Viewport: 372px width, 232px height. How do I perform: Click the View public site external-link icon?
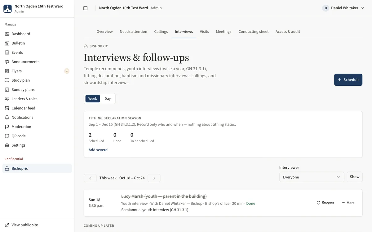pos(7,225)
